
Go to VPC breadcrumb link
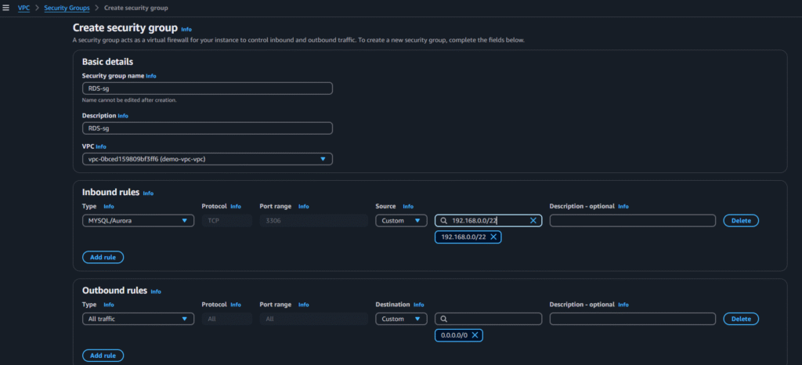[x=23, y=8]
